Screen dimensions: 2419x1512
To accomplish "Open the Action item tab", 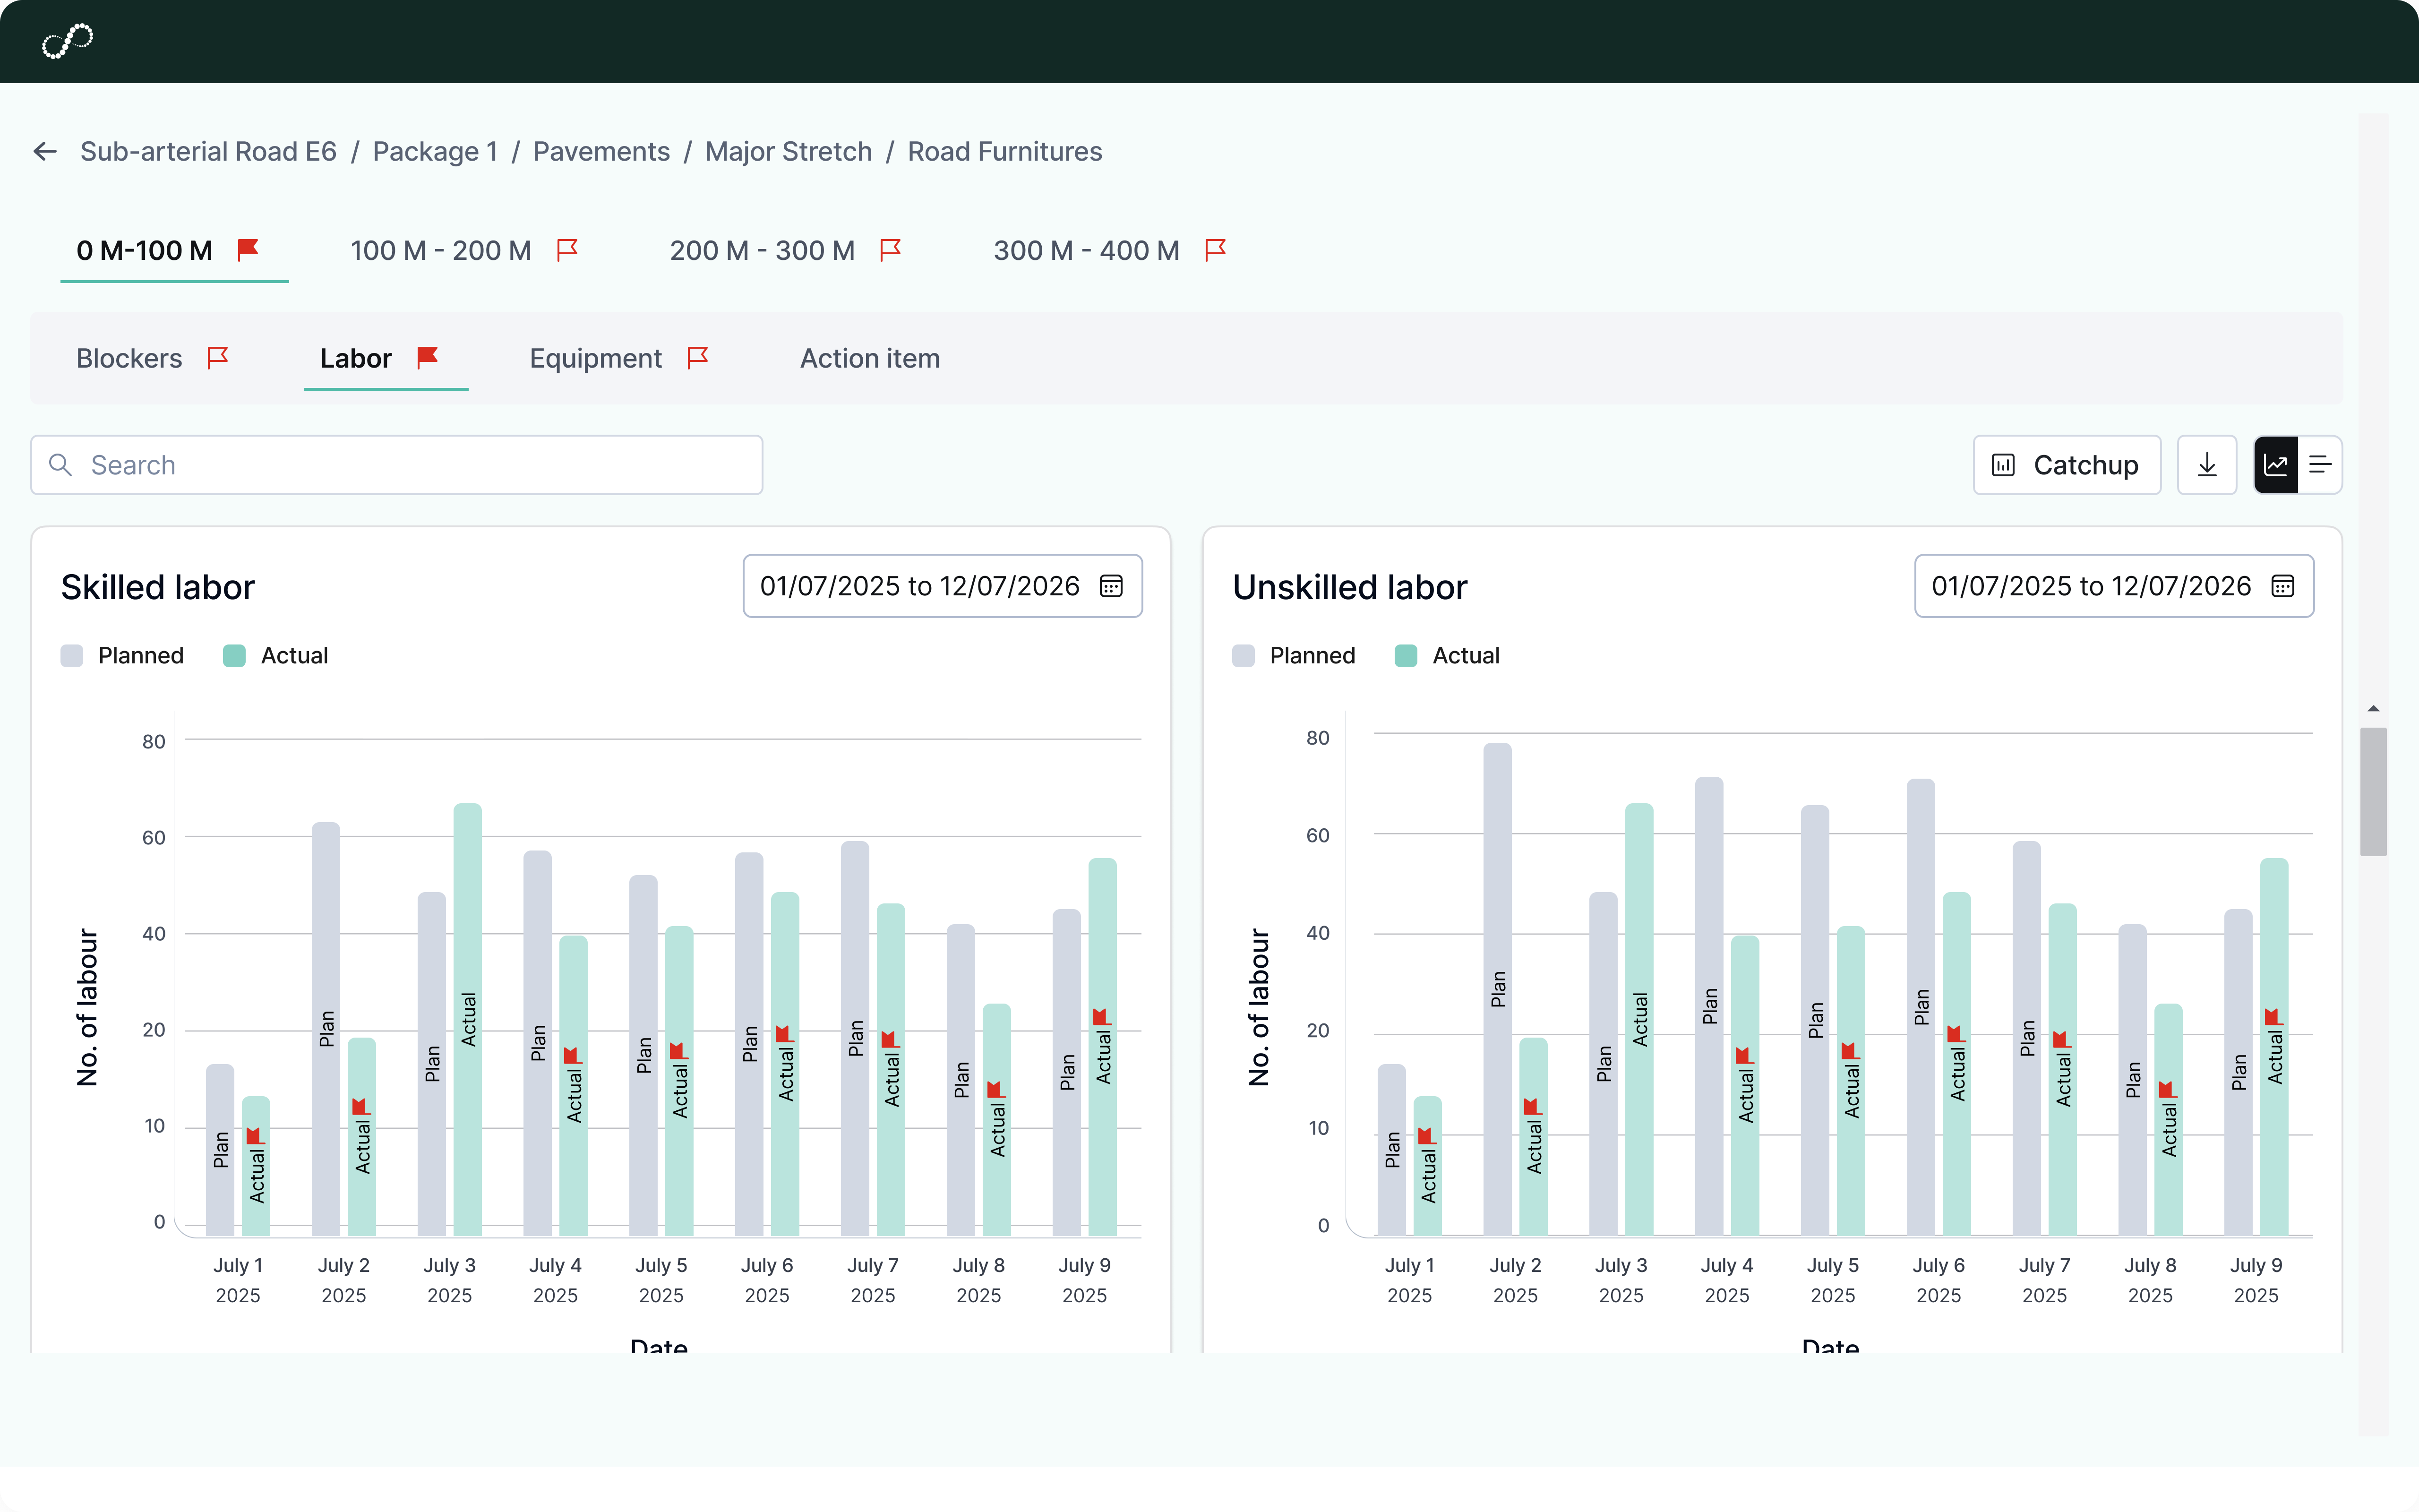I will (x=869, y=357).
